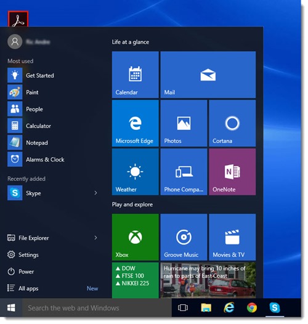Screen dimensions: 308x324
Task: Launch Calculator from Most used
Action: coord(53,126)
